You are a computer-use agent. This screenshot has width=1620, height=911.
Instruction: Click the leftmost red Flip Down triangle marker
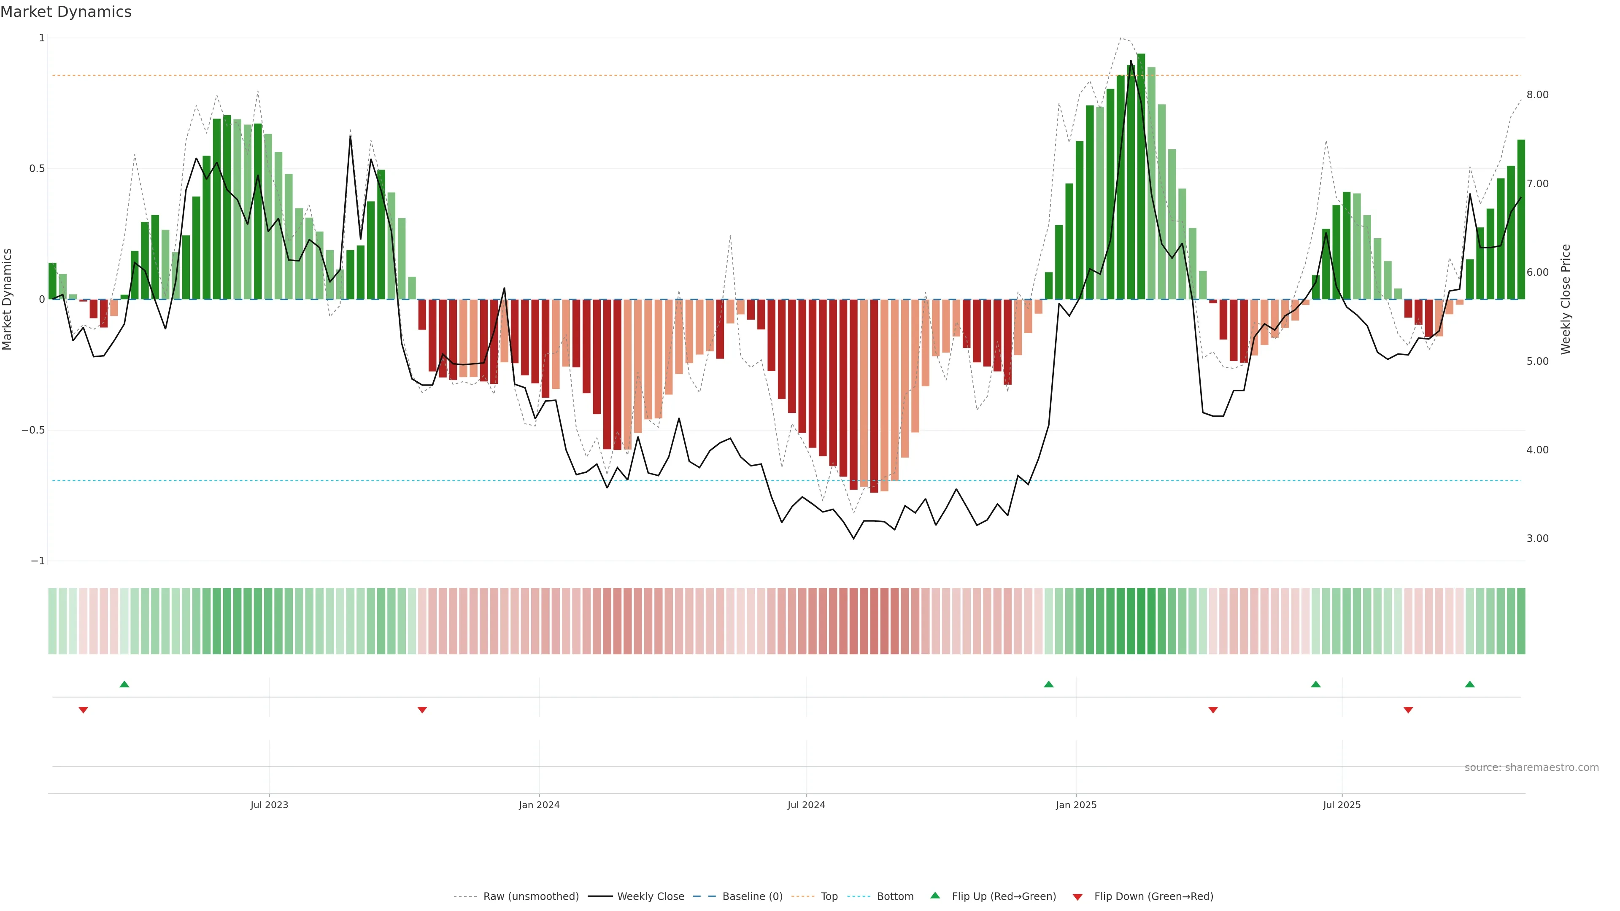coord(83,710)
